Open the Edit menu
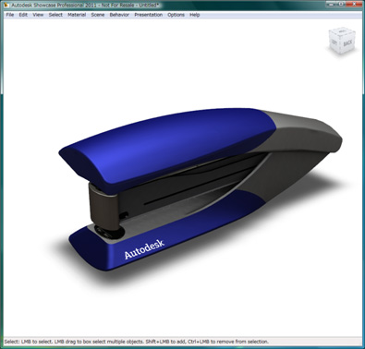365x349 pixels. [x=23, y=15]
